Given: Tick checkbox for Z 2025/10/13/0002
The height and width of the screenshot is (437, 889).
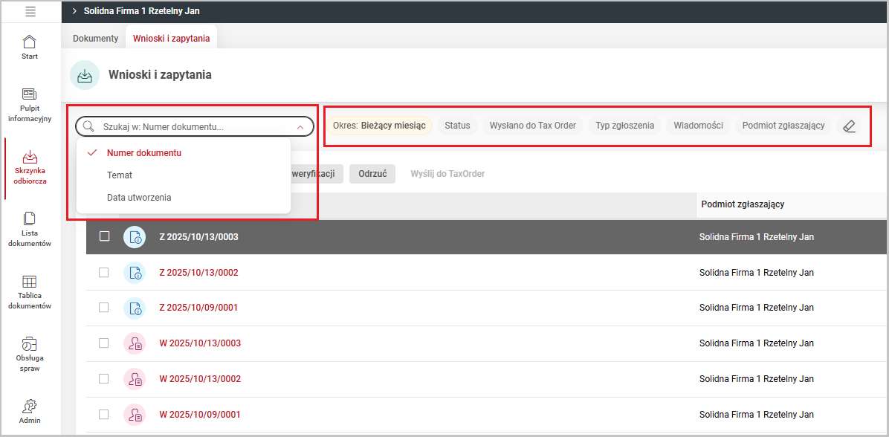Looking at the screenshot, I should click(104, 273).
